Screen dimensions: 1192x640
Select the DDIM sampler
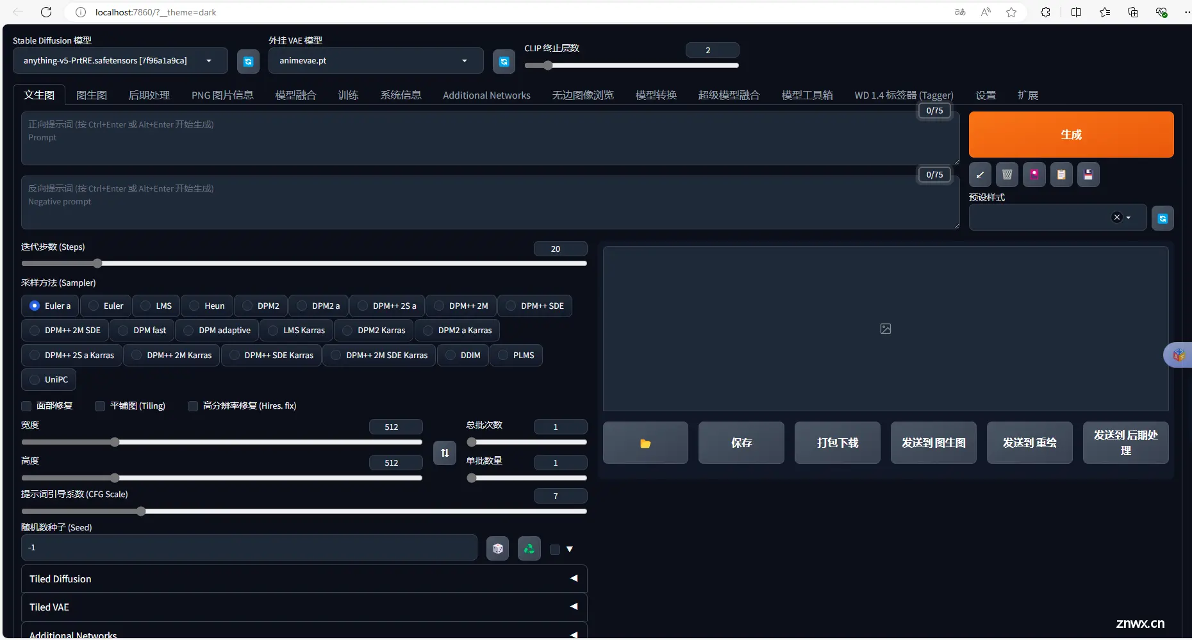tap(463, 355)
